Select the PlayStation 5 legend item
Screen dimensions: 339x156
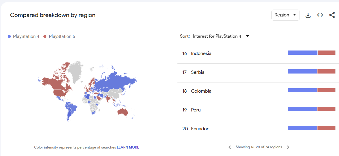pos(59,36)
